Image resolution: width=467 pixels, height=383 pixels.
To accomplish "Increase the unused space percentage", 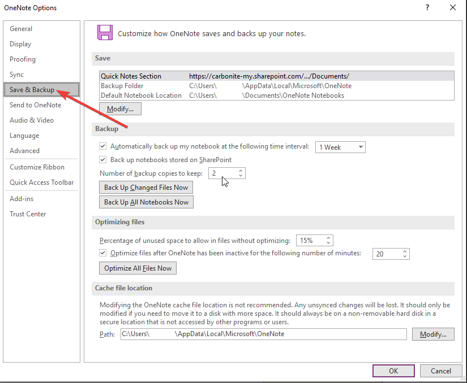I will (x=328, y=238).
